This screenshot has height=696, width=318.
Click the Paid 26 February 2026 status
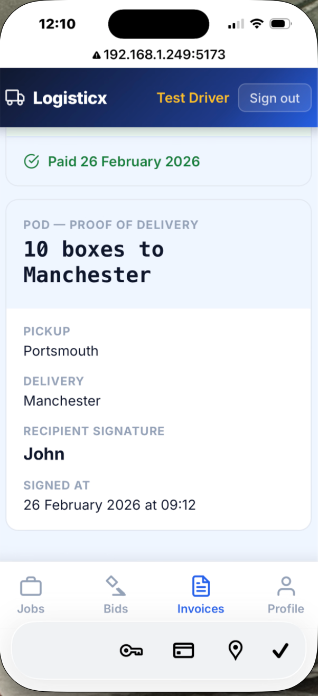(124, 161)
